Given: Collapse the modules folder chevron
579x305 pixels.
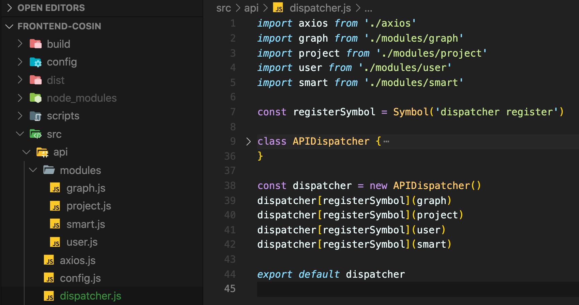Looking at the screenshot, I should [33, 170].
